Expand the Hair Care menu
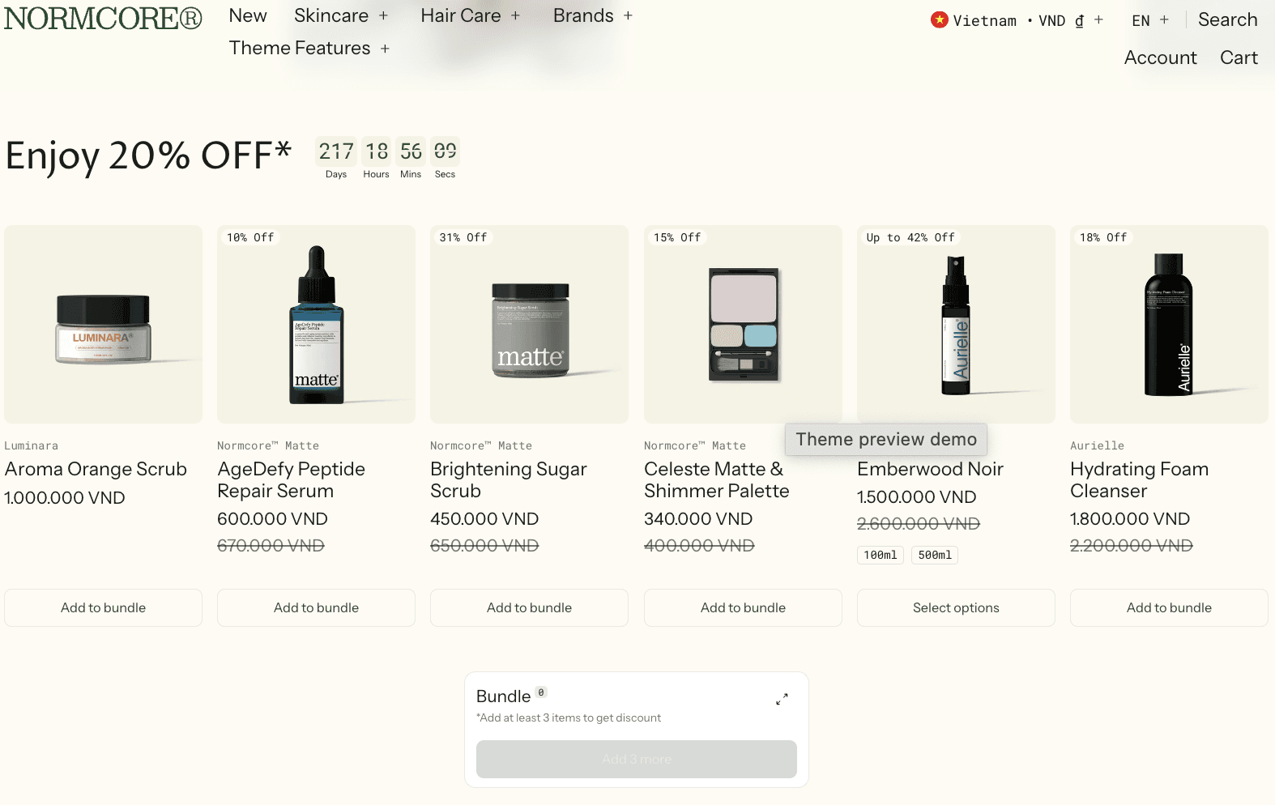The width and height of the screenshot is (1275, 805). [471, 15]
